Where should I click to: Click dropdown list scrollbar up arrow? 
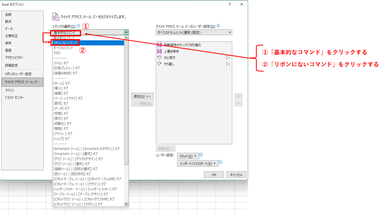click(x=126, y=38)
